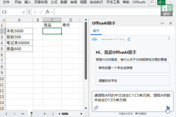
Task: Click the insert function fx icon
Action: point(48,12)
